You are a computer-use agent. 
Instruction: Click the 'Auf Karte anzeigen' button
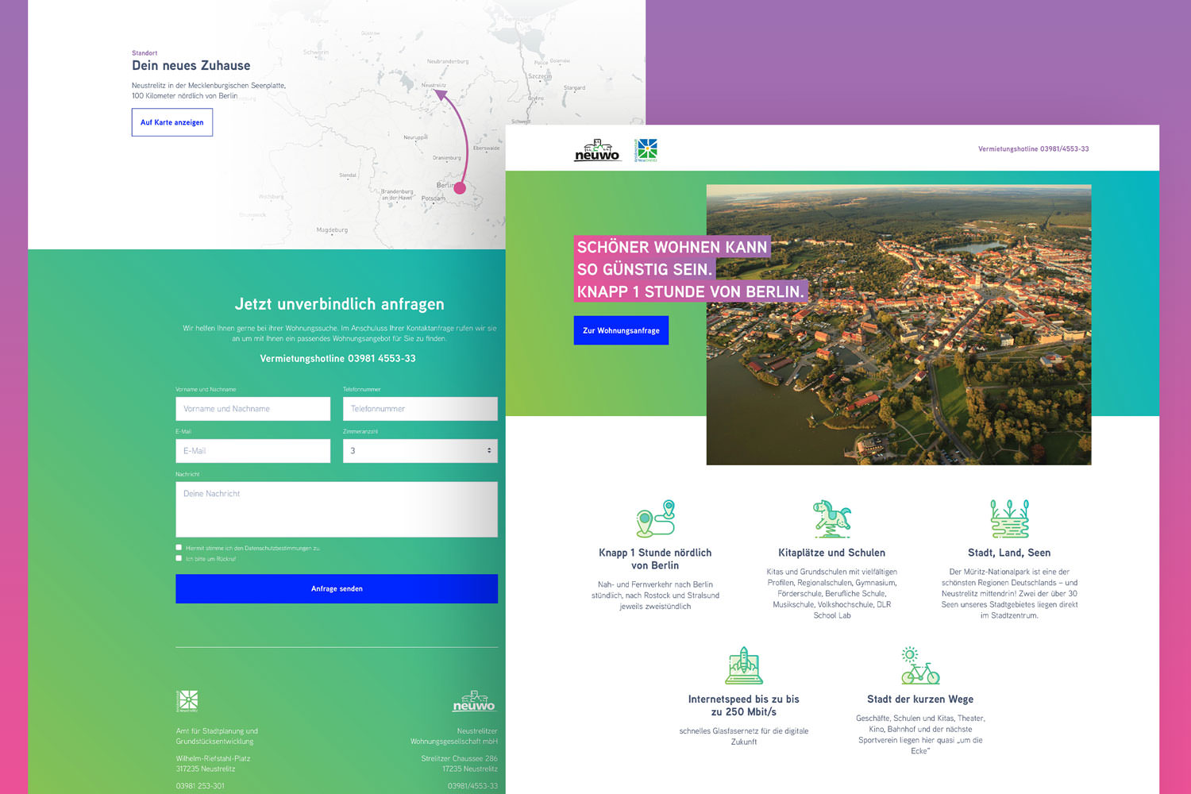pyautogui.click(x=172, y=122)
